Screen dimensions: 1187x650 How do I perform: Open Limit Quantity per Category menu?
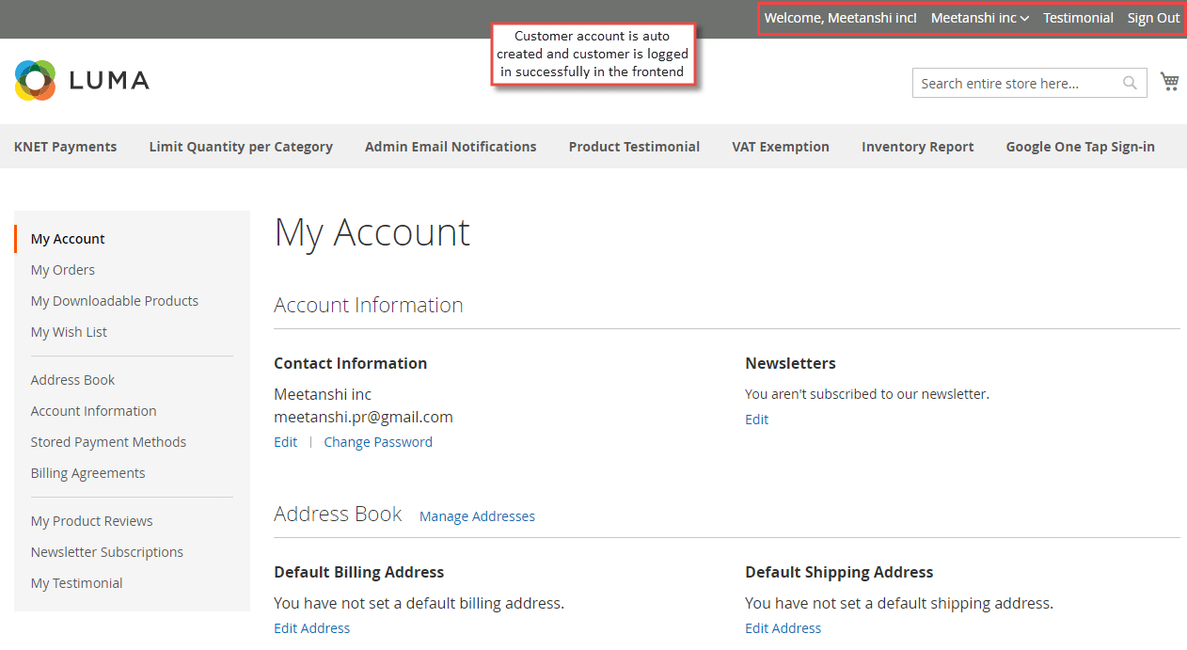(x=241, y=146)
